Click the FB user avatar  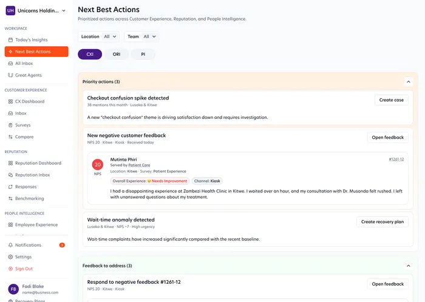coord(13,289)
